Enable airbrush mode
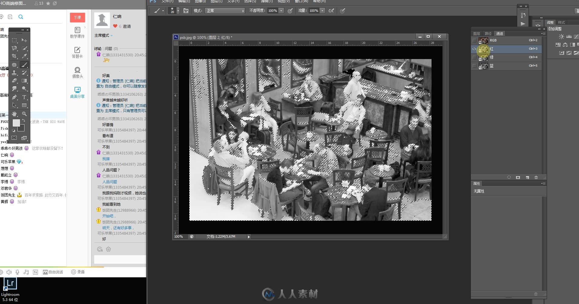This screenshot has width=579, height=304. [x=332, y=11]
